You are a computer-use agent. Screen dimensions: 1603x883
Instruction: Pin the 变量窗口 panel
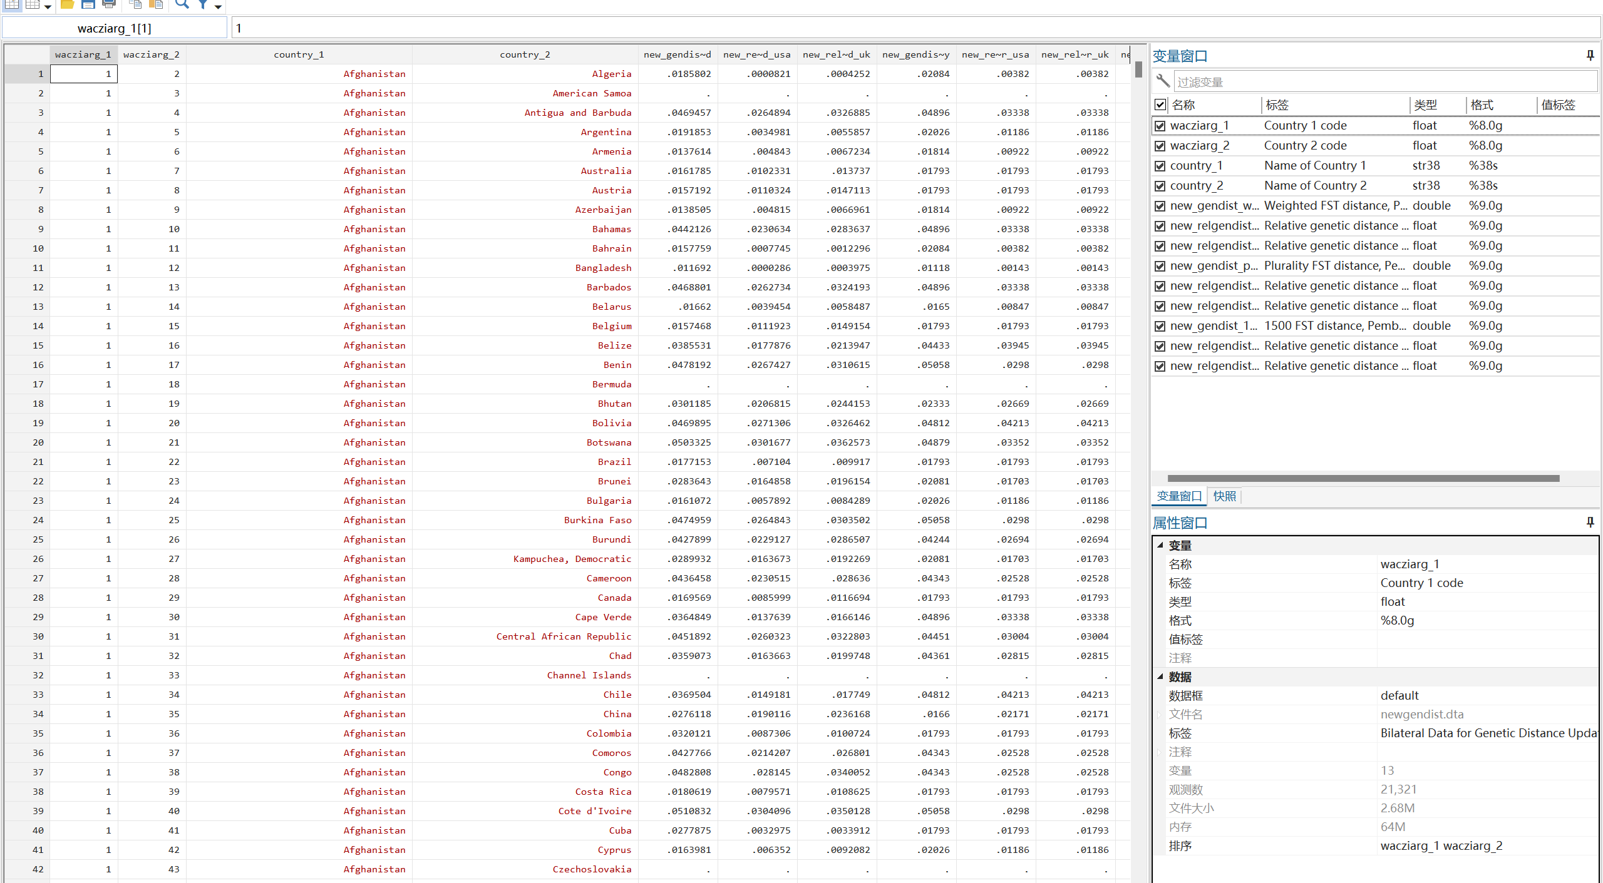tap(1590, 56)
